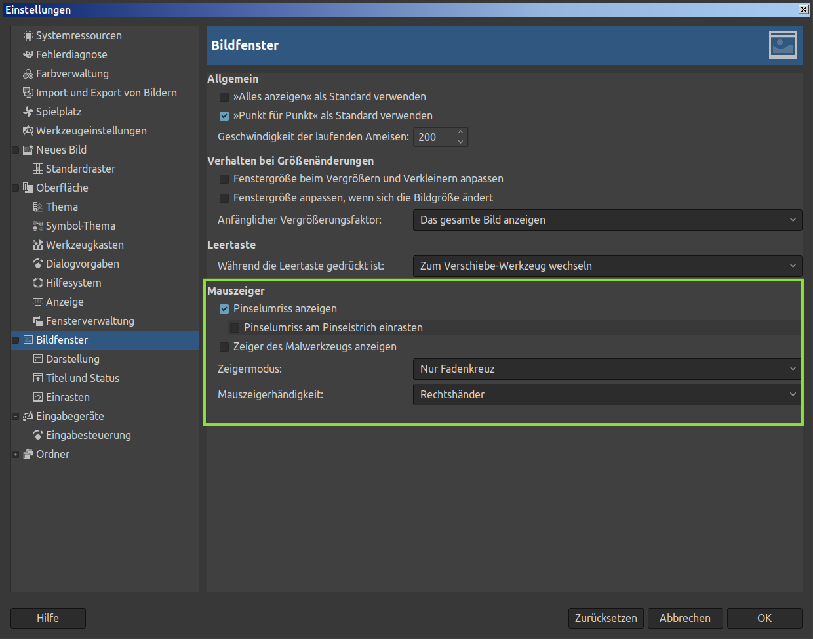
Task: Click the Neues Bild icon
Action: [28, 150]
